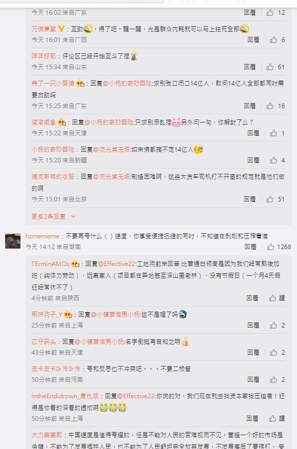Open mention @小杨的奇妙冒险 in 滚滚咸鱼's reply
Viewport: 297px width, 449px height.
click(109, 123)
